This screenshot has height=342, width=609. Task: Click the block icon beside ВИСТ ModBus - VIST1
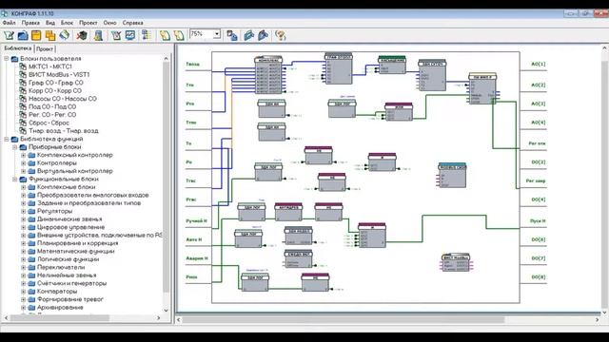[23, 74]
